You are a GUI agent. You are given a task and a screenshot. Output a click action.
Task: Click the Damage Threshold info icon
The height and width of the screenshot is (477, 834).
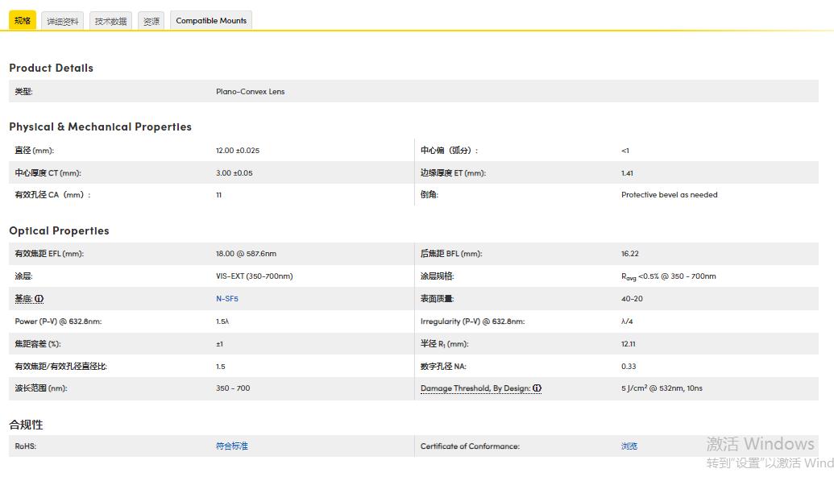(537, 388)
